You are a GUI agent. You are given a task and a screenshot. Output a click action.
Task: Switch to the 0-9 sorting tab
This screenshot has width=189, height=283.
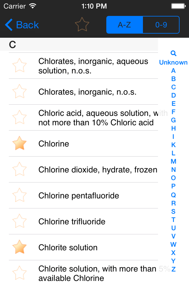click(x=161, y=25)
